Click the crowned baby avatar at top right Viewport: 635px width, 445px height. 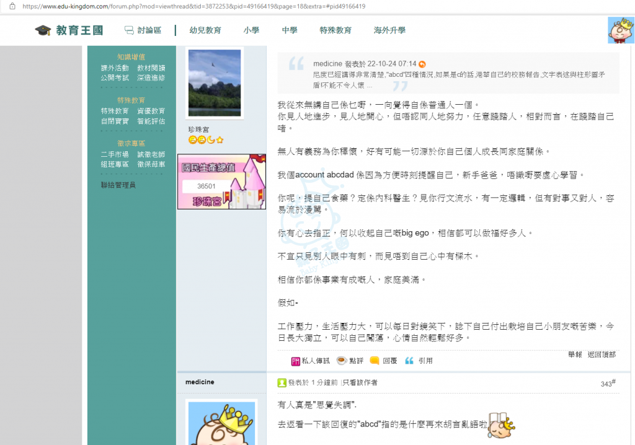620,30
